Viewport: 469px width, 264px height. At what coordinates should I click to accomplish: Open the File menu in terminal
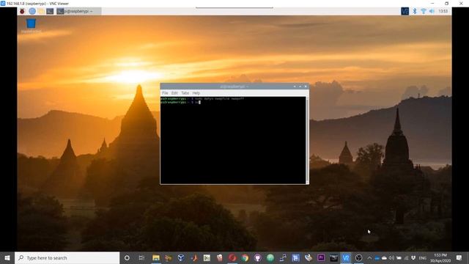click(165, 93)
